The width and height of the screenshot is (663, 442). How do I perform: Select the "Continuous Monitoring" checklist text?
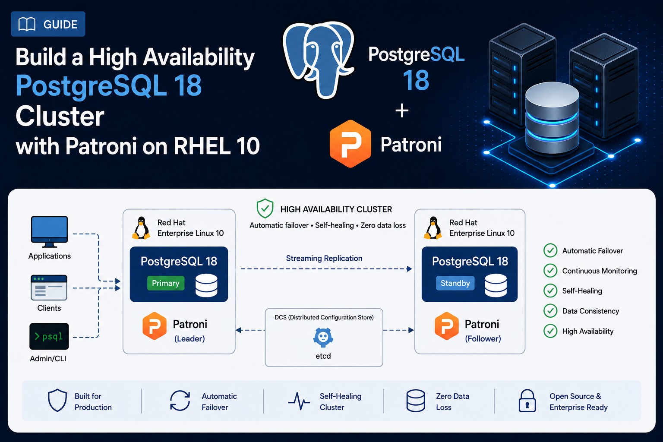coord(600,271)
